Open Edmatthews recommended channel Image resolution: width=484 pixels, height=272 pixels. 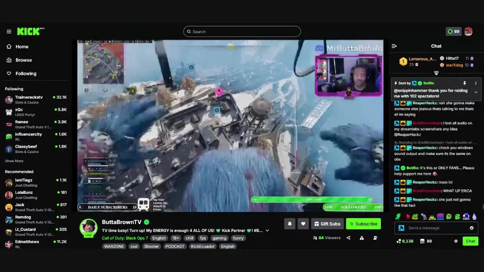pyautogui.click(x=36, y=244)
